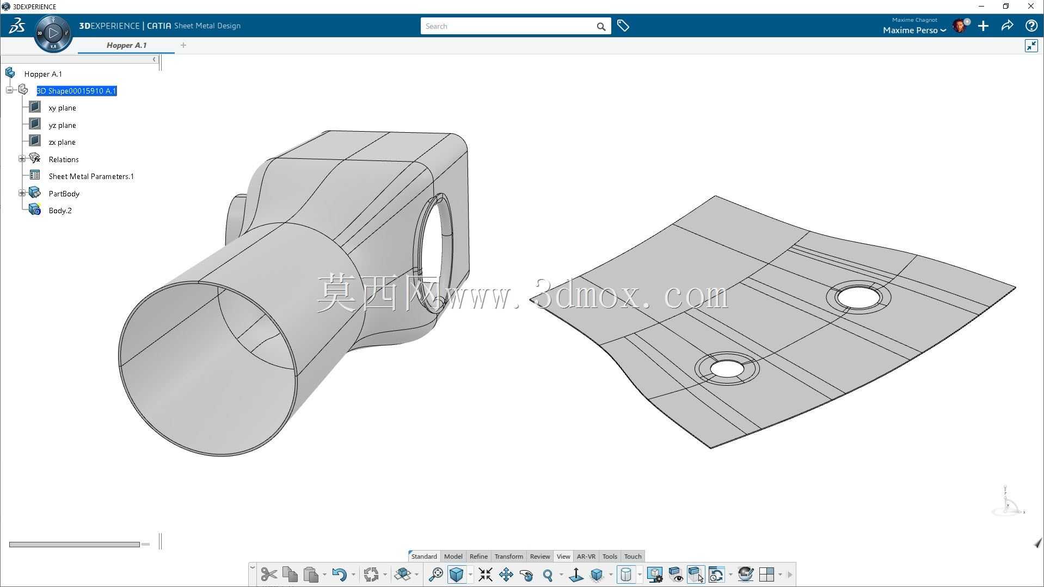Click the Paste icon in the toolbar
Viewport: 1044px width, 587px height.
pyautogui.click(x=311, y=574)
